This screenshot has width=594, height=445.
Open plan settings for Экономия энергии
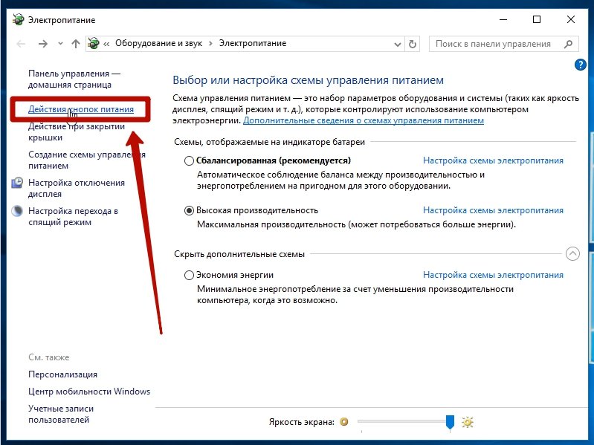pos(493,275)
